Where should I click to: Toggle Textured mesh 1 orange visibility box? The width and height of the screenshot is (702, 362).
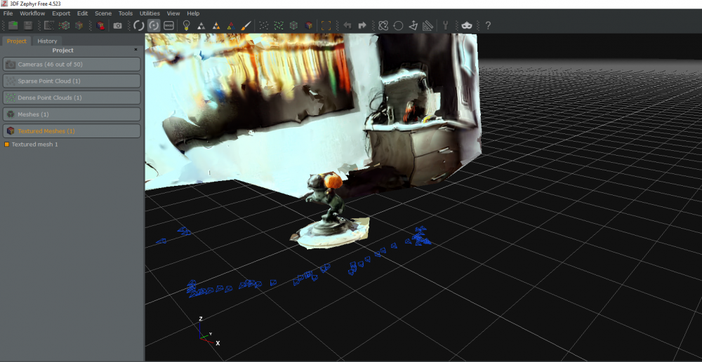7,145
